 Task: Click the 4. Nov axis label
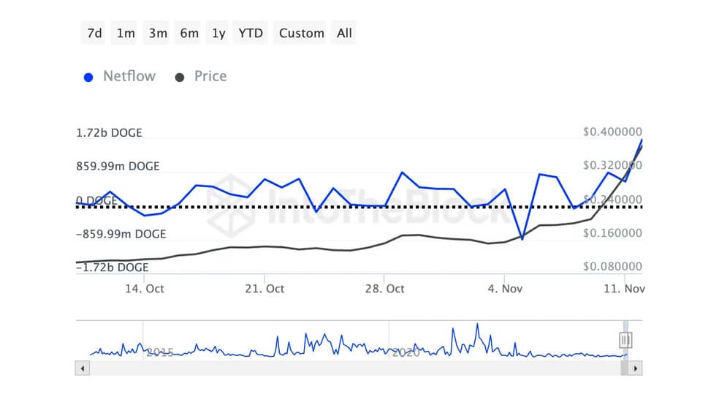(x=505, y=289)
